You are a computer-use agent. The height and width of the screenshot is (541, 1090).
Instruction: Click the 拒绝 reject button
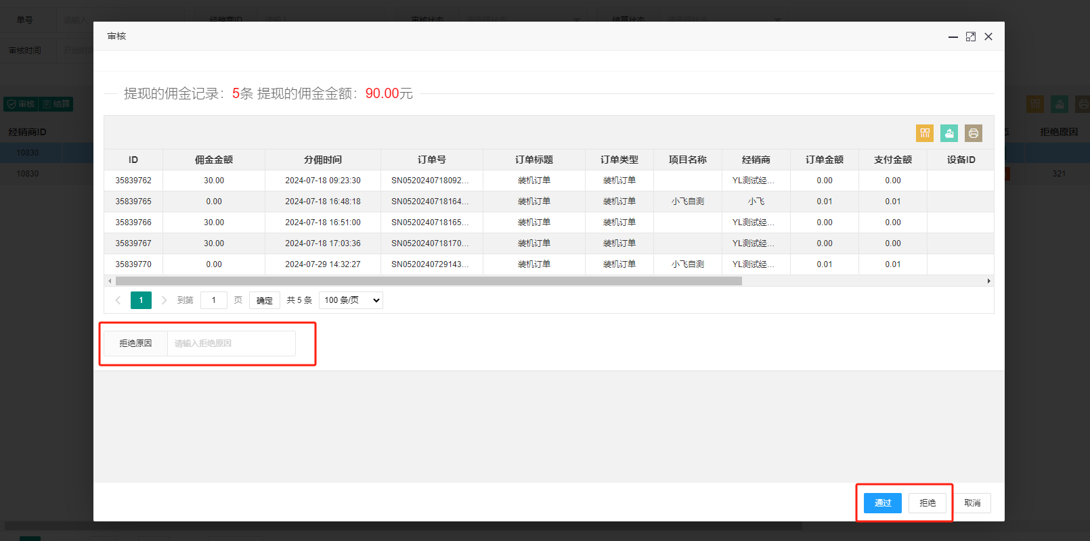[928, 503]
